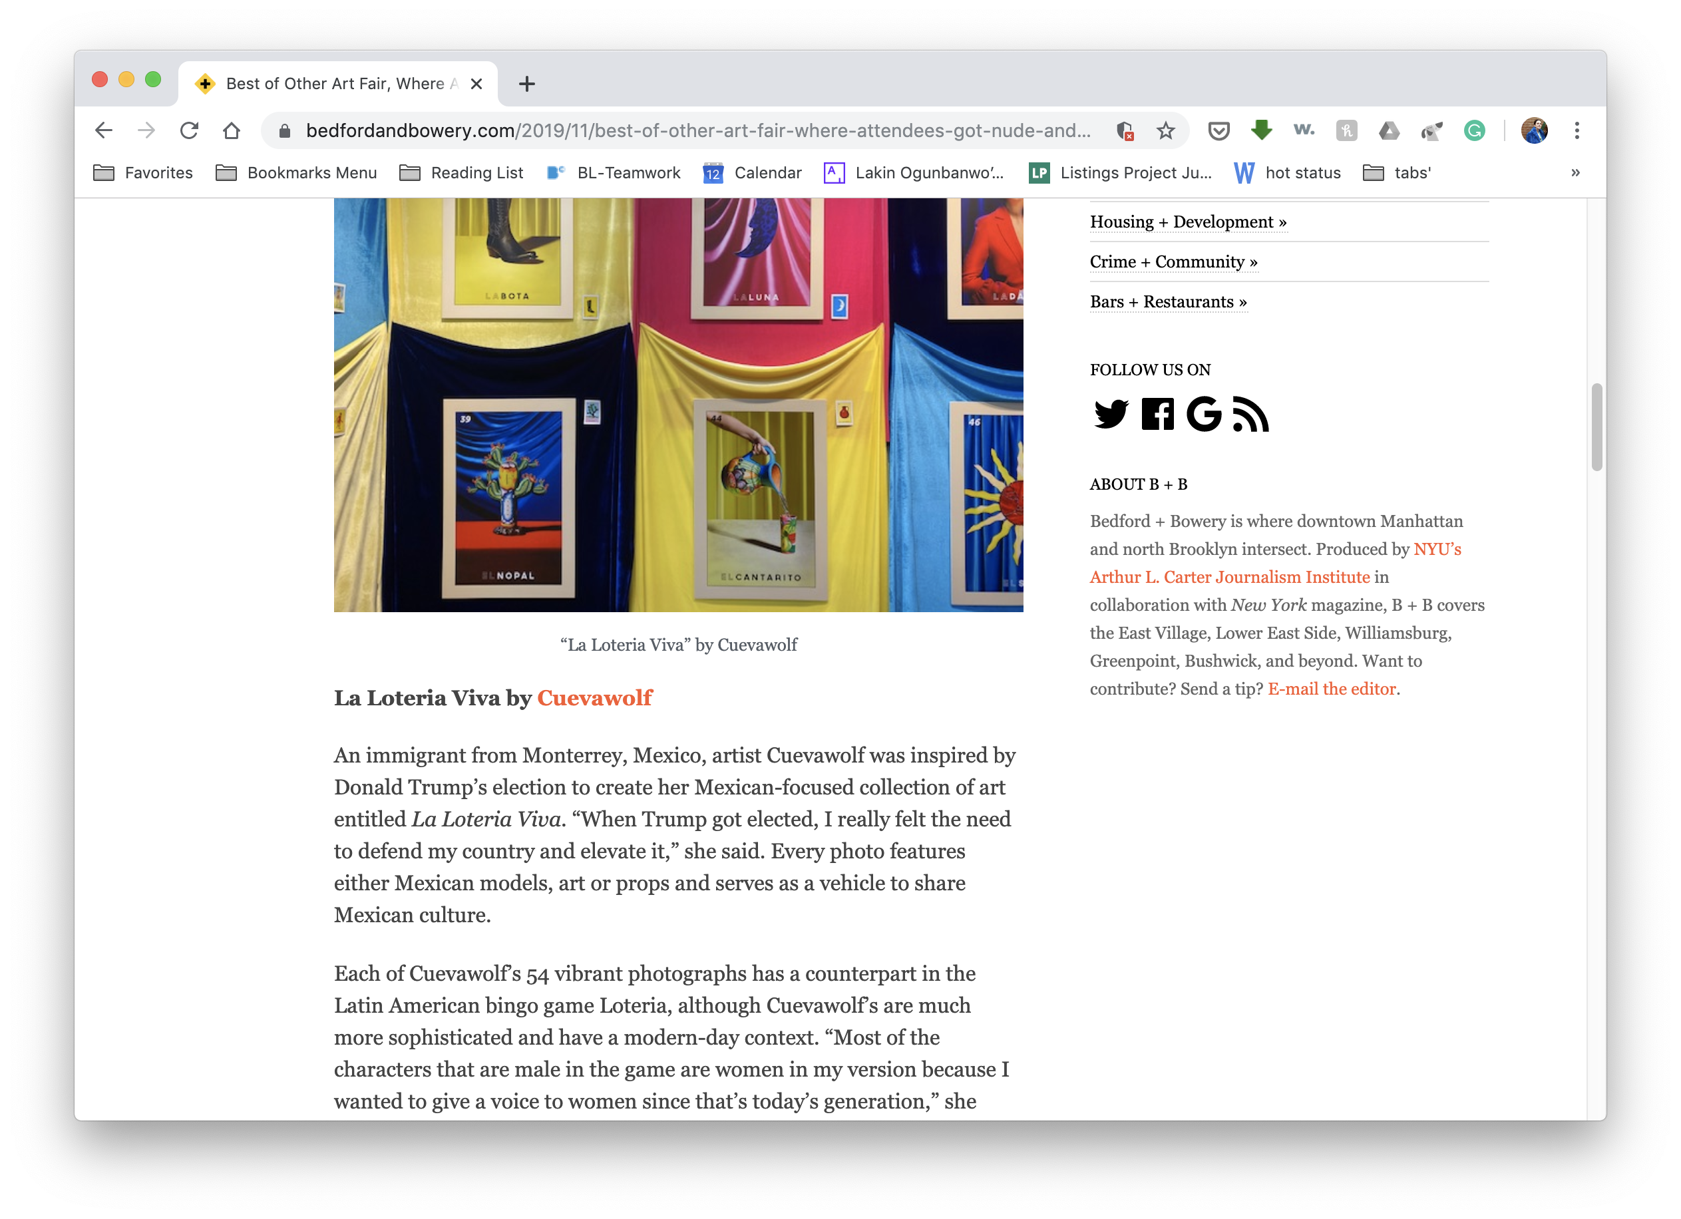The image size is (1681, 1219).
Task: Open the B+B Google icon link
Action: click(1203, 413)
